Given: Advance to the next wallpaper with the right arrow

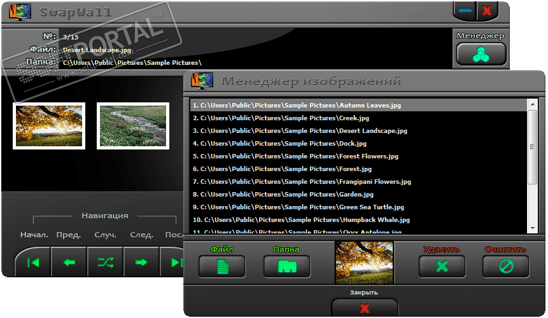Looking at the screenshot, I should (141, 263).
